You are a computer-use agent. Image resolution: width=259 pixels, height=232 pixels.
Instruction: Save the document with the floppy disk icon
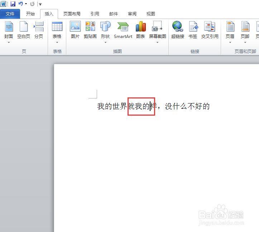(x=13, y=4)
